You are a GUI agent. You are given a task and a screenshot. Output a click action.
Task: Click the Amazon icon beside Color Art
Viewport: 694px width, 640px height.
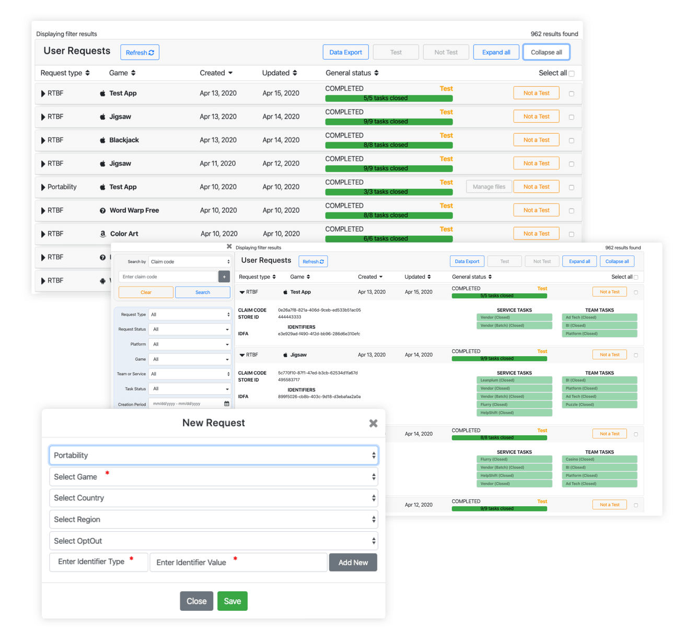[x=103, y=234]
